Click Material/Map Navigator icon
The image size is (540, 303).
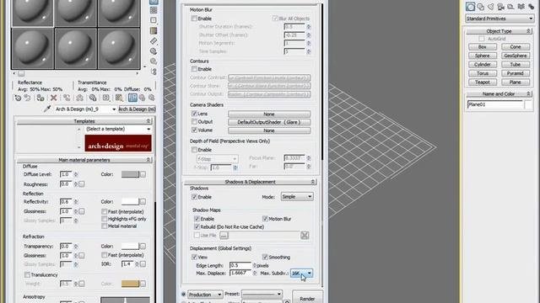pos(154,72)
